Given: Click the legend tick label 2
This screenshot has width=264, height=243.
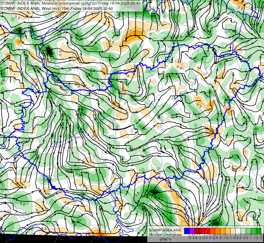Looking at the screenshot, I should coord(261,238).
